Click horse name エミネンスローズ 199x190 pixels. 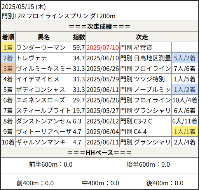pos(40,100)
